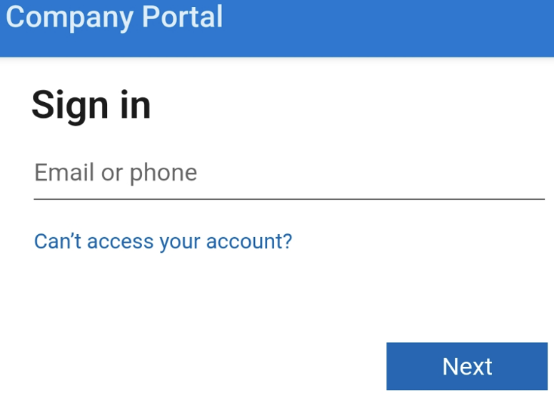Tap Next to continue signing in
The height and width of the screenshot is (397, 554).
tap(467, 366)
